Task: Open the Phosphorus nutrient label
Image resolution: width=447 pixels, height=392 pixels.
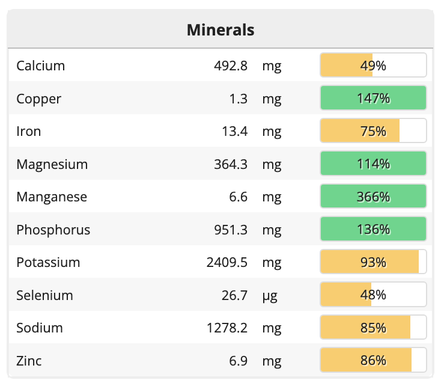Action: [x=53, y=230]
